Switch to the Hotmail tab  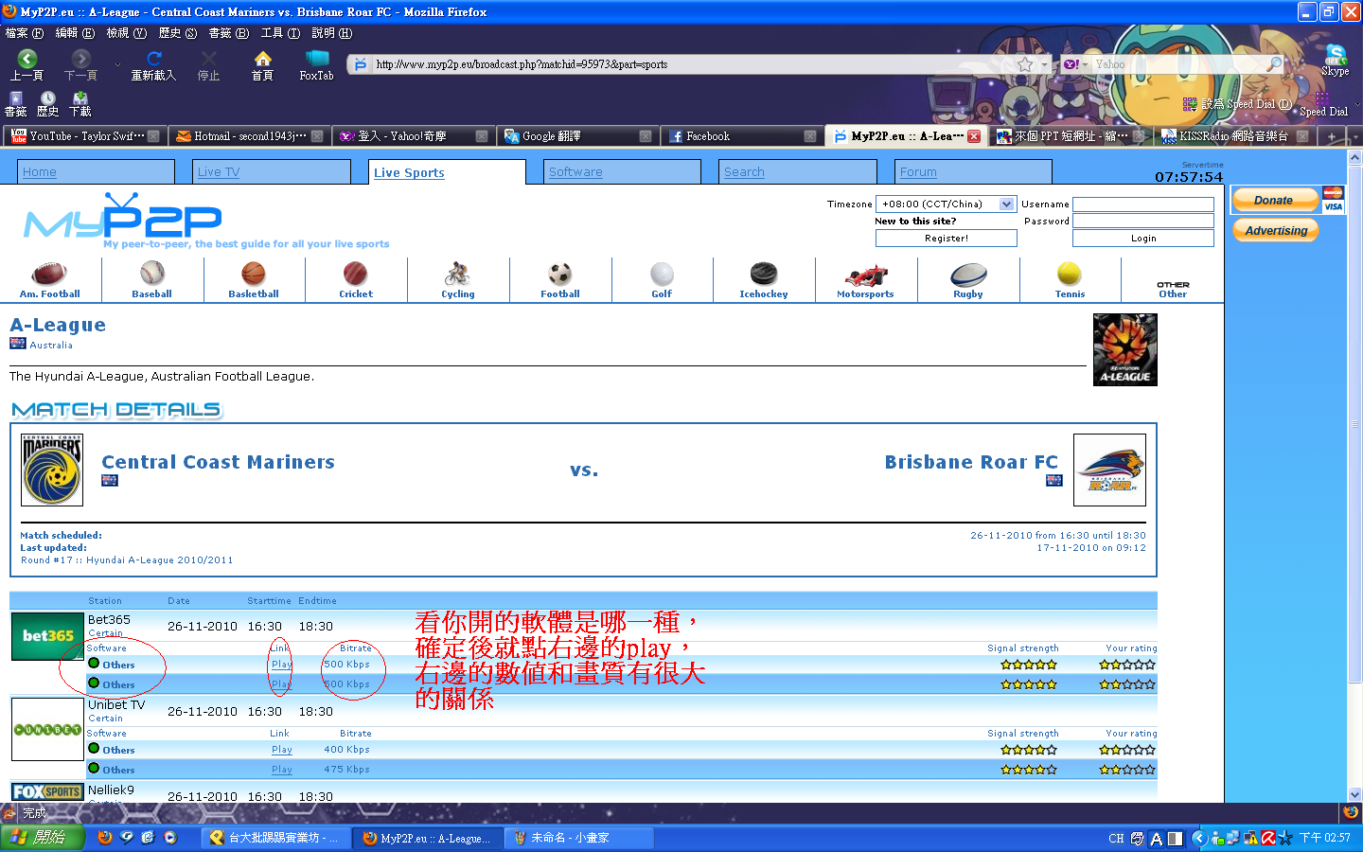tap(249, 136)
